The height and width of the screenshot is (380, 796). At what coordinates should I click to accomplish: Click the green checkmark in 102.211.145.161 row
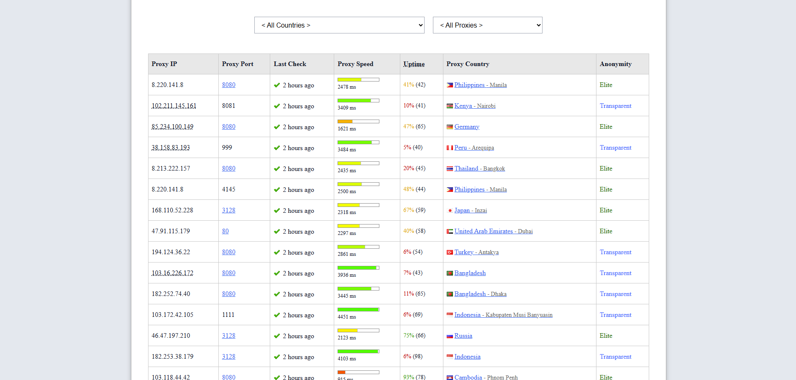(277, 106)
